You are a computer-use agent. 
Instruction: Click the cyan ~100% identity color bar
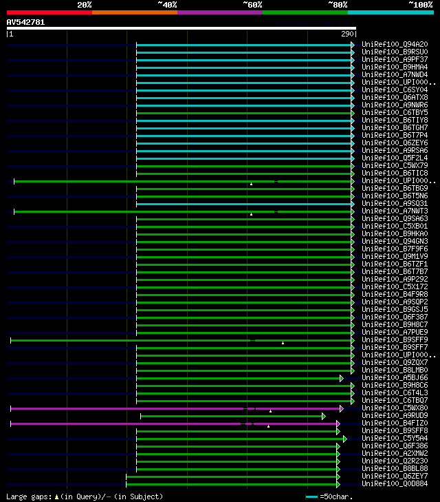coord(390,12)
